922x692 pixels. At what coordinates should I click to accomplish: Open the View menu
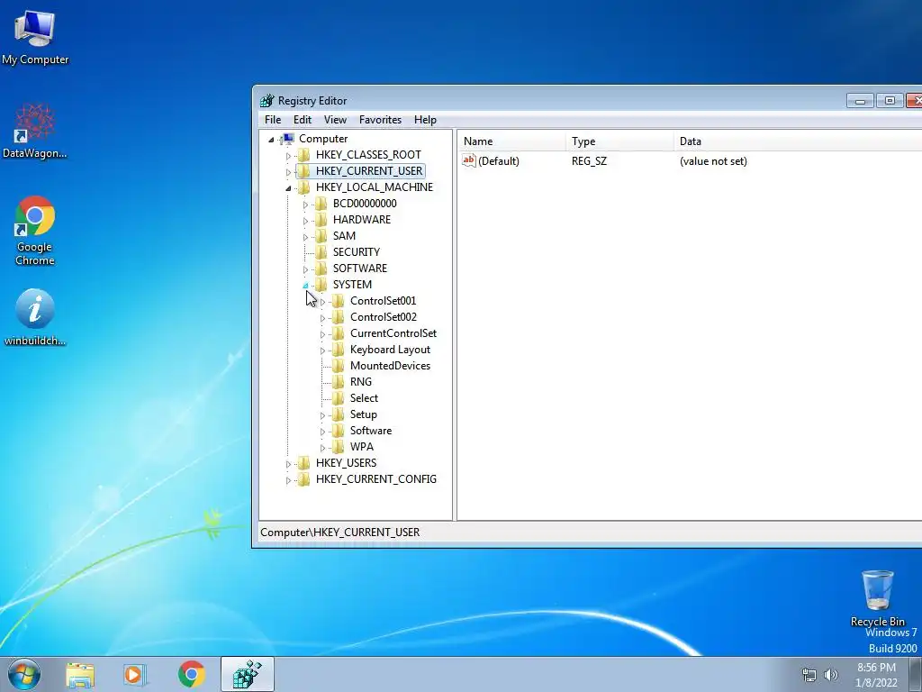pyautogui.click(x=335, y=120)
